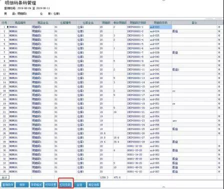Click the highlighted 打印条码 button
Screen dimensions: 224x189
(65, 184)
